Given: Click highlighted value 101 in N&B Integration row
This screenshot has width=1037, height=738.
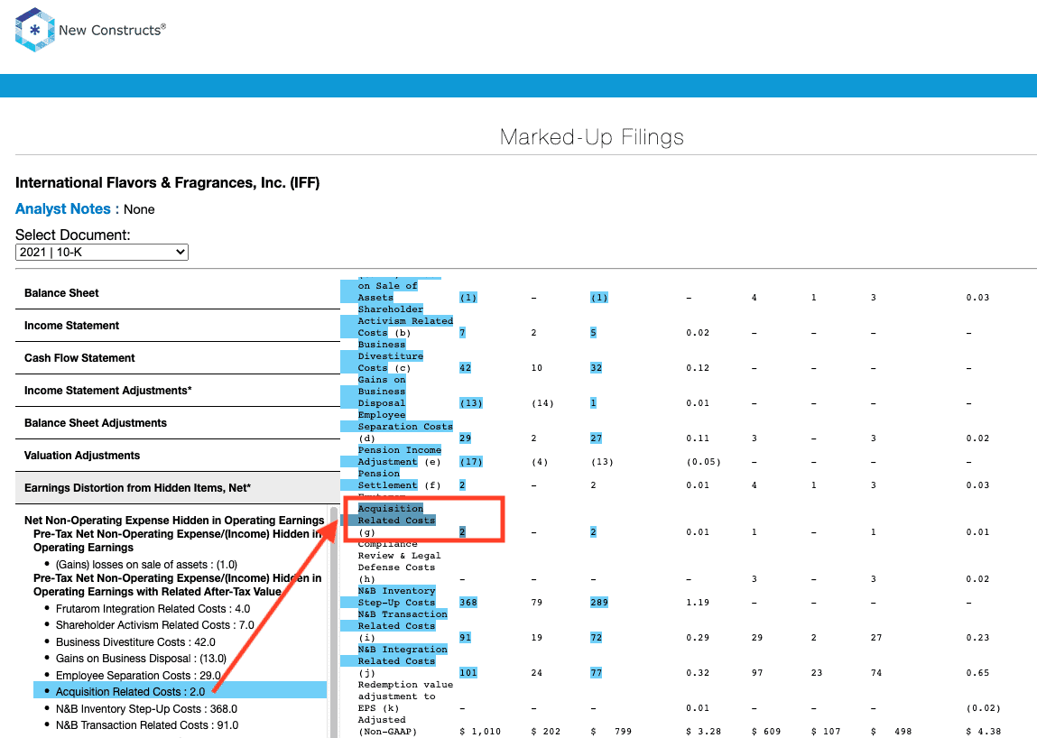Looking at the screenshot, I should click(468, 672).
